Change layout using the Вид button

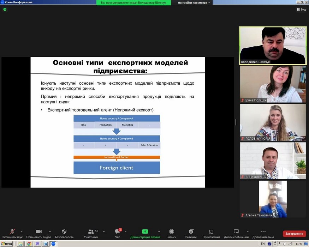click(x=301, y=10)
